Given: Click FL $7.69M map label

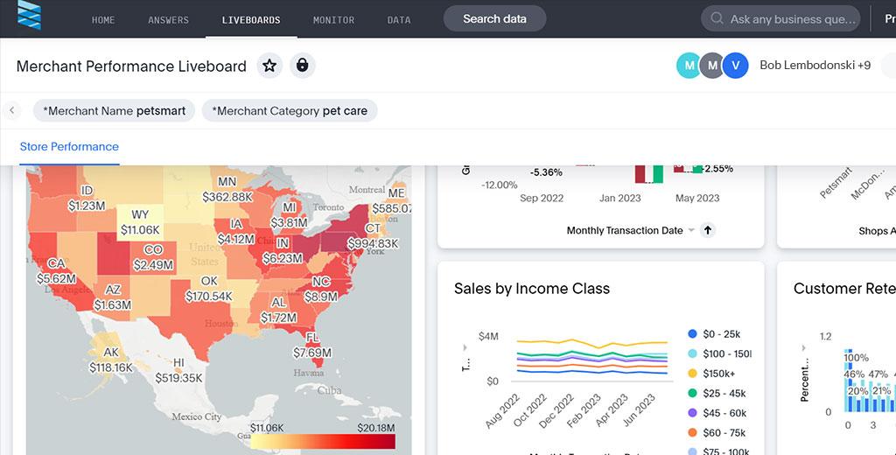Looking at the screenshot, I should [x=312, y=346].
